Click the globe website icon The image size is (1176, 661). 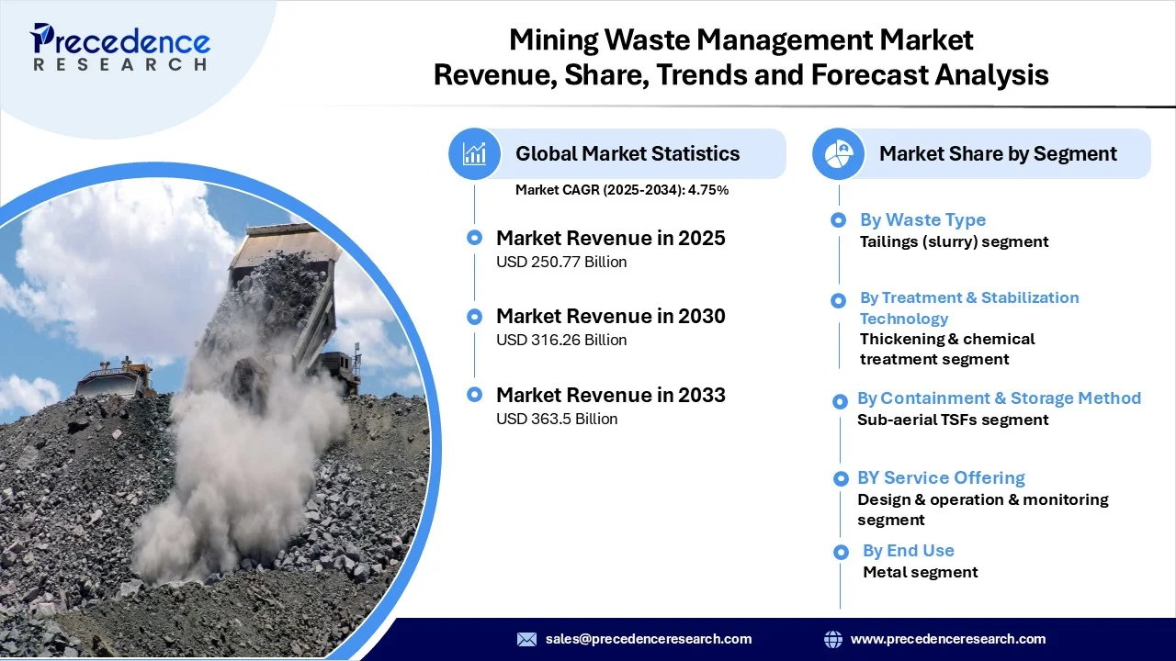coord(832,639)
